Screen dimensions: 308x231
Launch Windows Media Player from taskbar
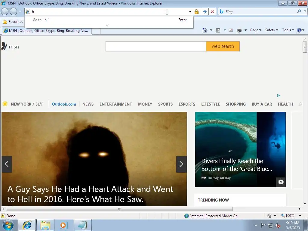pyautogui.click(x=64, y=225)
